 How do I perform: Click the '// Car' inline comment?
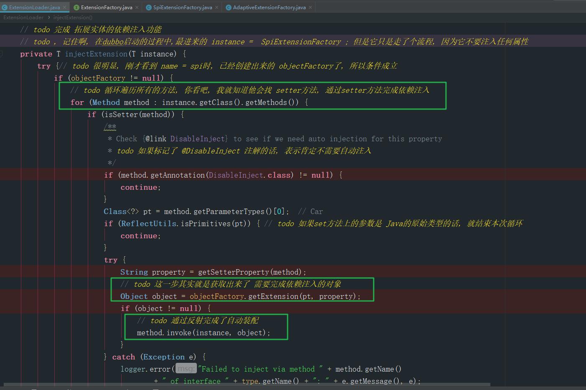pos(311,212)
